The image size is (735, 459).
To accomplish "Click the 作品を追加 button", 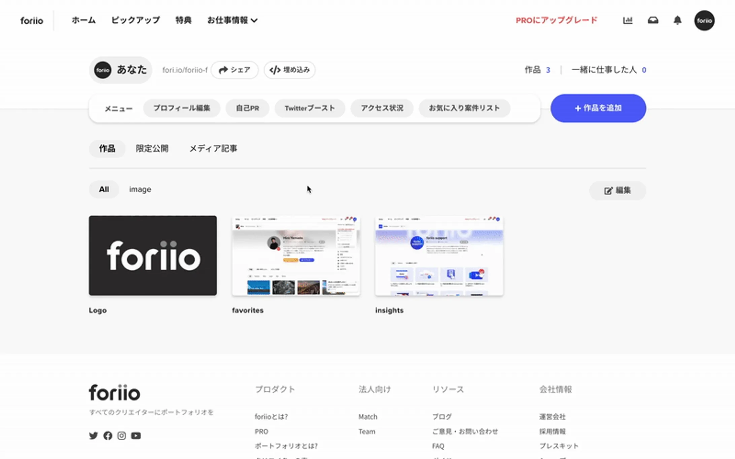I will (598, 108).
